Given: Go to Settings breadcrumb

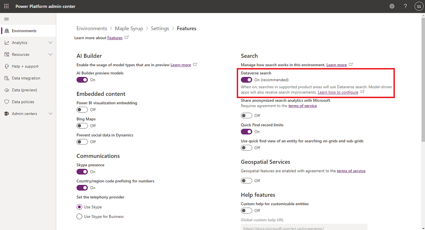Looking at the screenshot, I should pyautogui.click(x=160, y=28).
